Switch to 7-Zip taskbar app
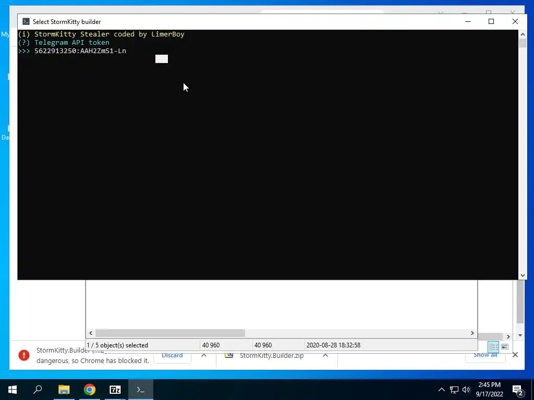Image resolution: width=534 pixels, height=400 pixels. click(115, 390)
